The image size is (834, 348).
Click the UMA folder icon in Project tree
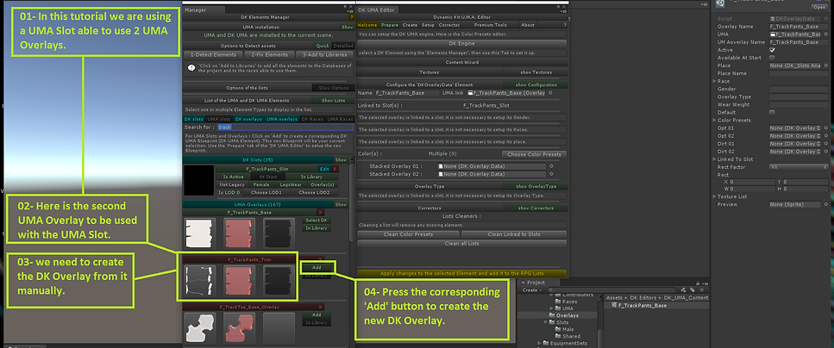(558, 308)
